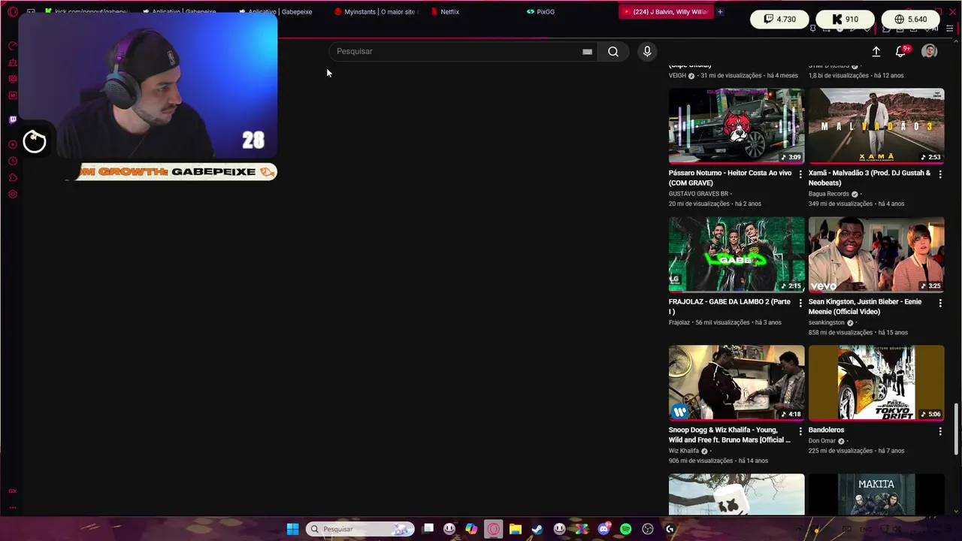This screenshot has width=962, height=541.
Task: Visit GUSTAVO GRAVES BR channel
Action: pyautogui.click(x=698, y=194)
